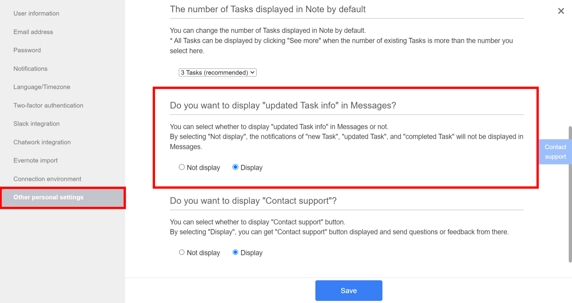Select "Display" for updated Task info
The width and height of the screenshot is (572, 303).
tap(235, 167)
